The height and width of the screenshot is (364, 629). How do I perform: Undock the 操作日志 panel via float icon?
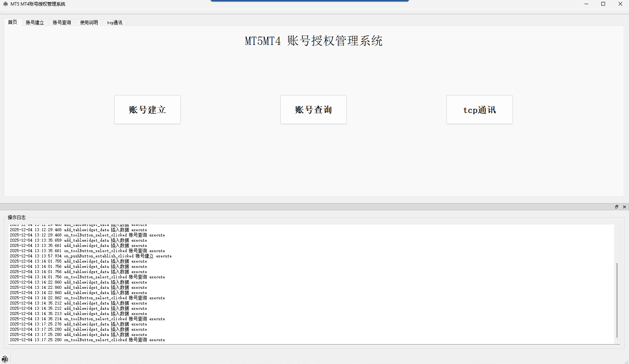point(616,207)
